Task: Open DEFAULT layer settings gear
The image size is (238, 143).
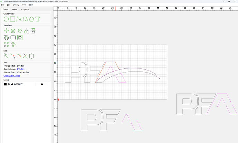Action: coord(42,84)
